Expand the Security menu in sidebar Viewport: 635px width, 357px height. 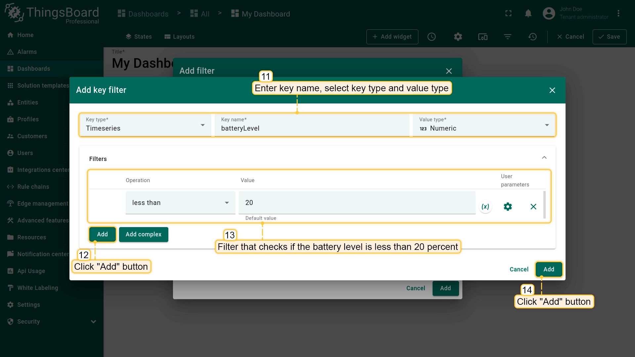tap(93, 322)
